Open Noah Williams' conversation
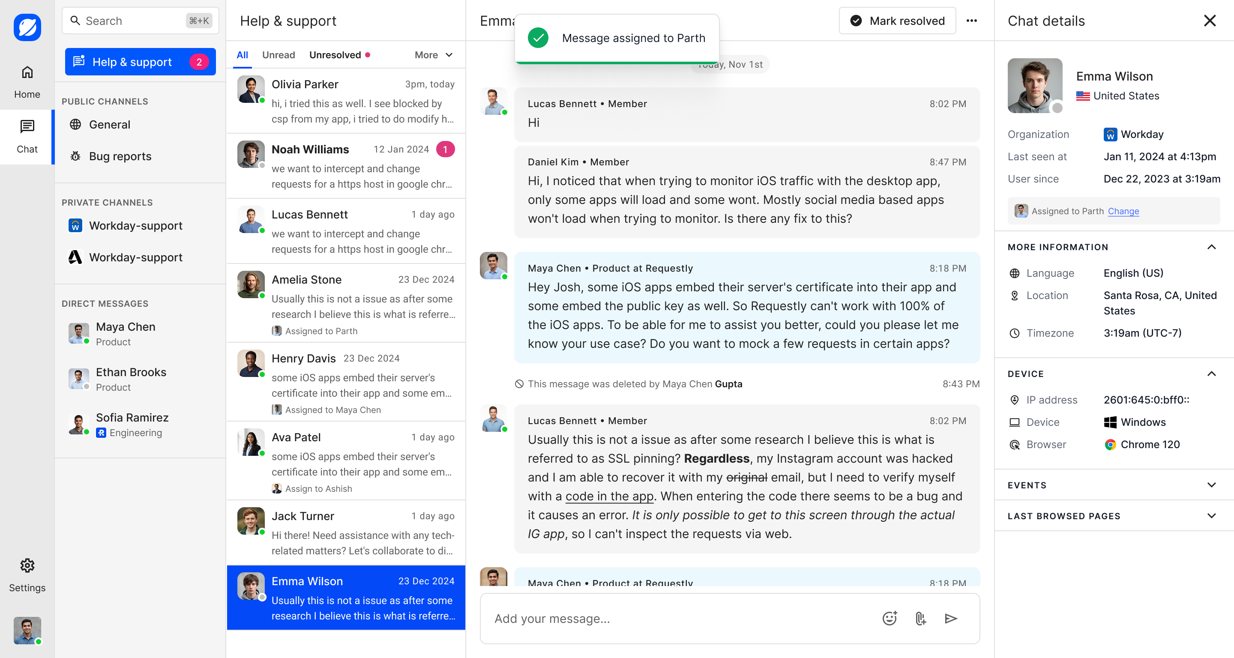This screenshot has width=1234, height=658. click(346, 166)
